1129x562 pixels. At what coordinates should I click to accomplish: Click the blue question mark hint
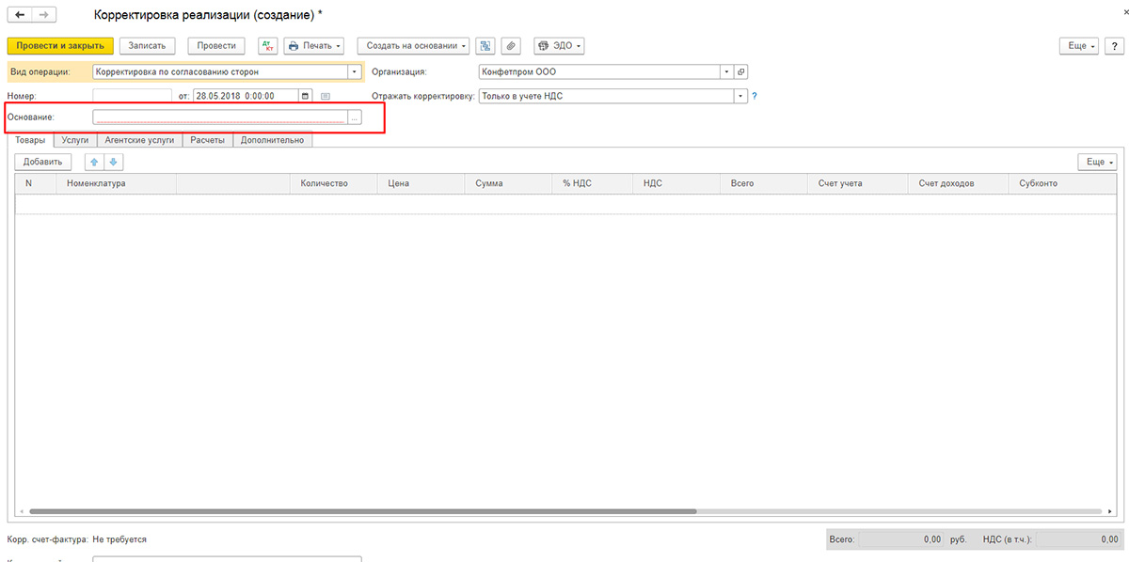pyautogui.click(x=755, y=96)
